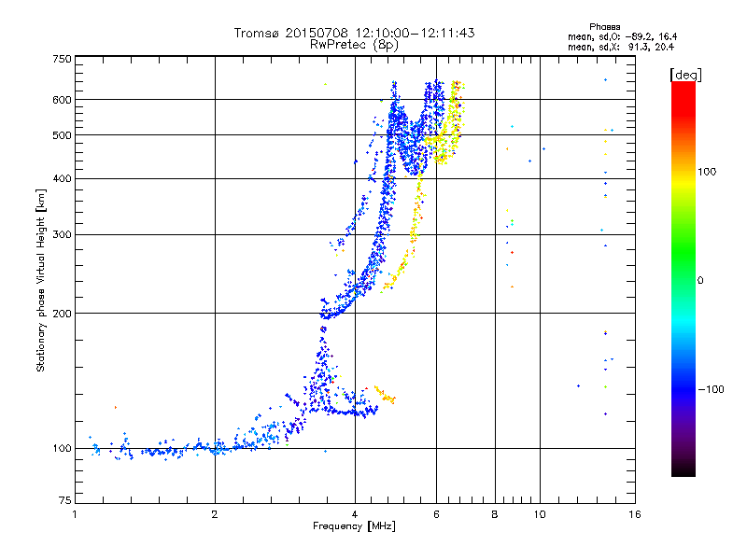
Task: Click the 'Frequency [MHz]' axis label
Action: click(354, 526)
